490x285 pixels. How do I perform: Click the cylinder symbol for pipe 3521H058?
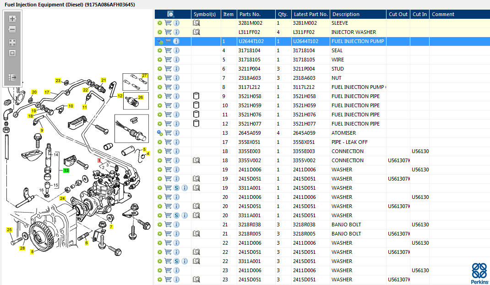(x=196, y=96)
